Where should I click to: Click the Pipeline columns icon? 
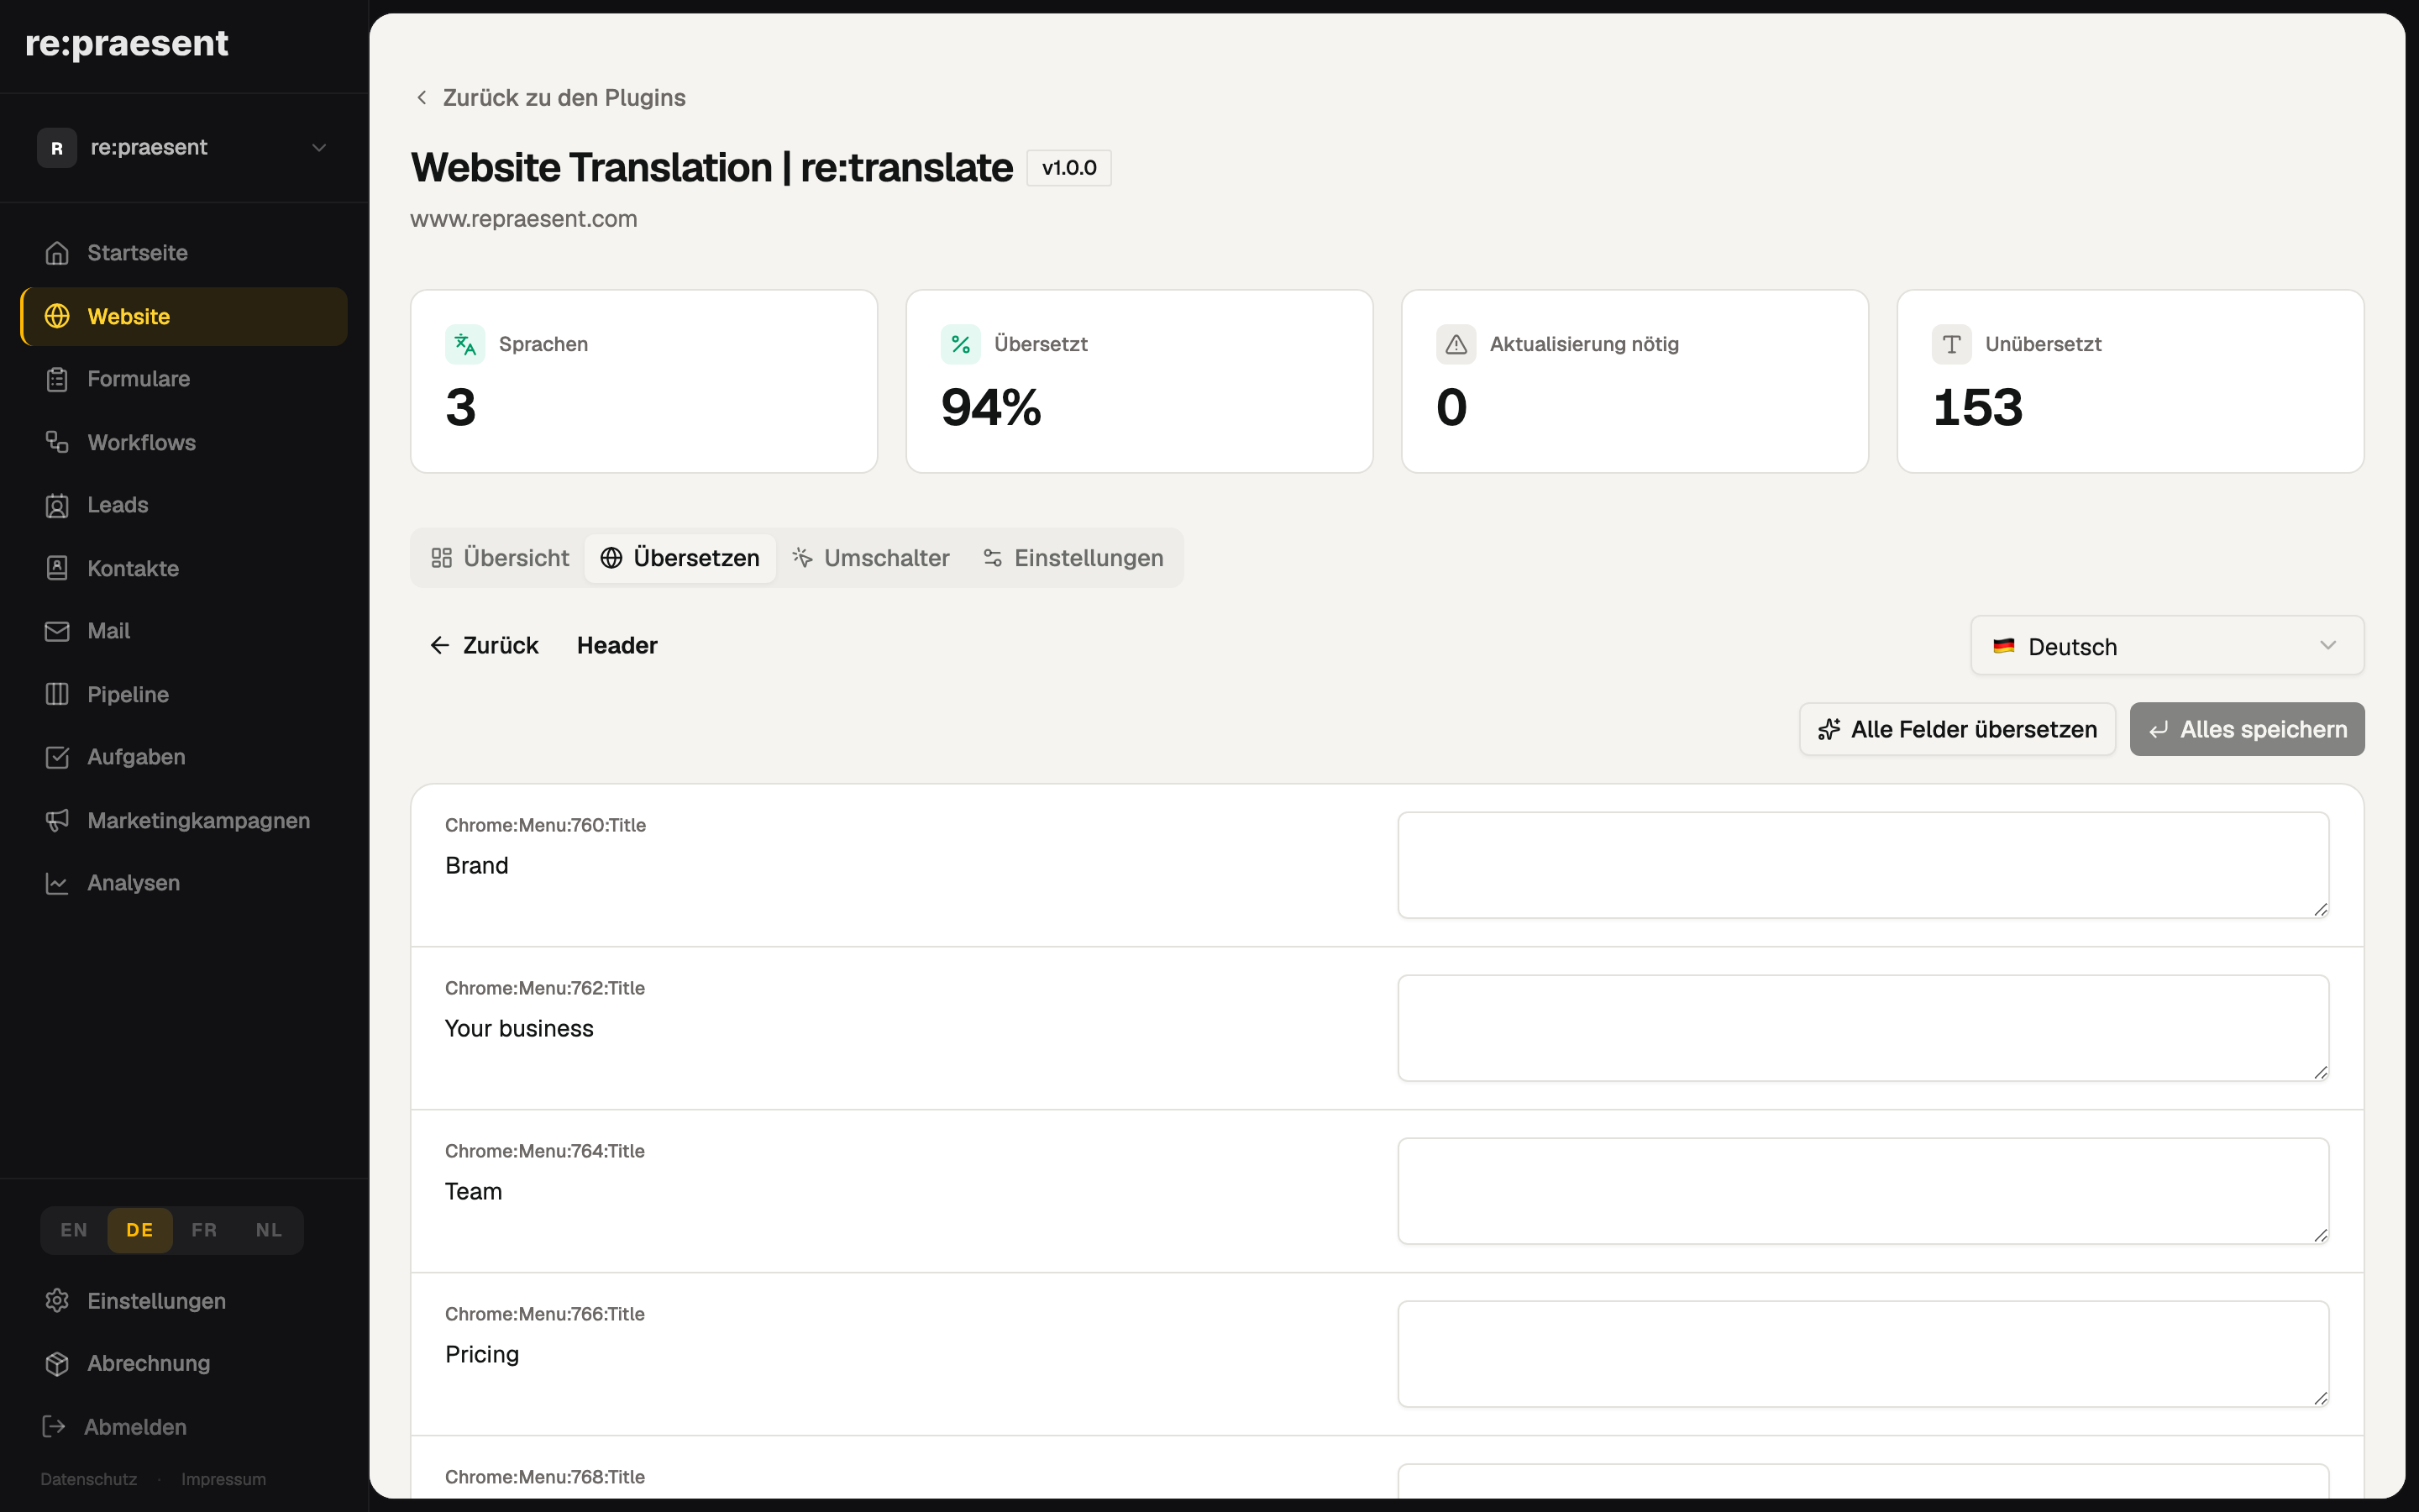tap(57, 694)
